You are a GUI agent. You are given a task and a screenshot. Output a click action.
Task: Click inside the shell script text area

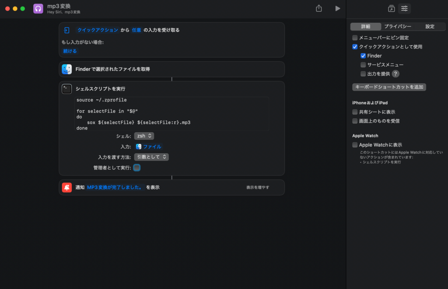point(171,114)
